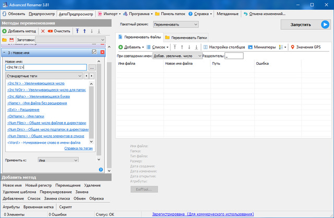
Task: Click the green Добавить метод plus icon
Action: pos(5,31)
